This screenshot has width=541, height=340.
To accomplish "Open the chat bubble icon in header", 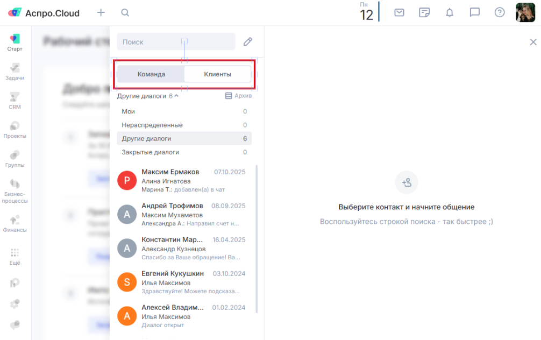I will point(474,12).
